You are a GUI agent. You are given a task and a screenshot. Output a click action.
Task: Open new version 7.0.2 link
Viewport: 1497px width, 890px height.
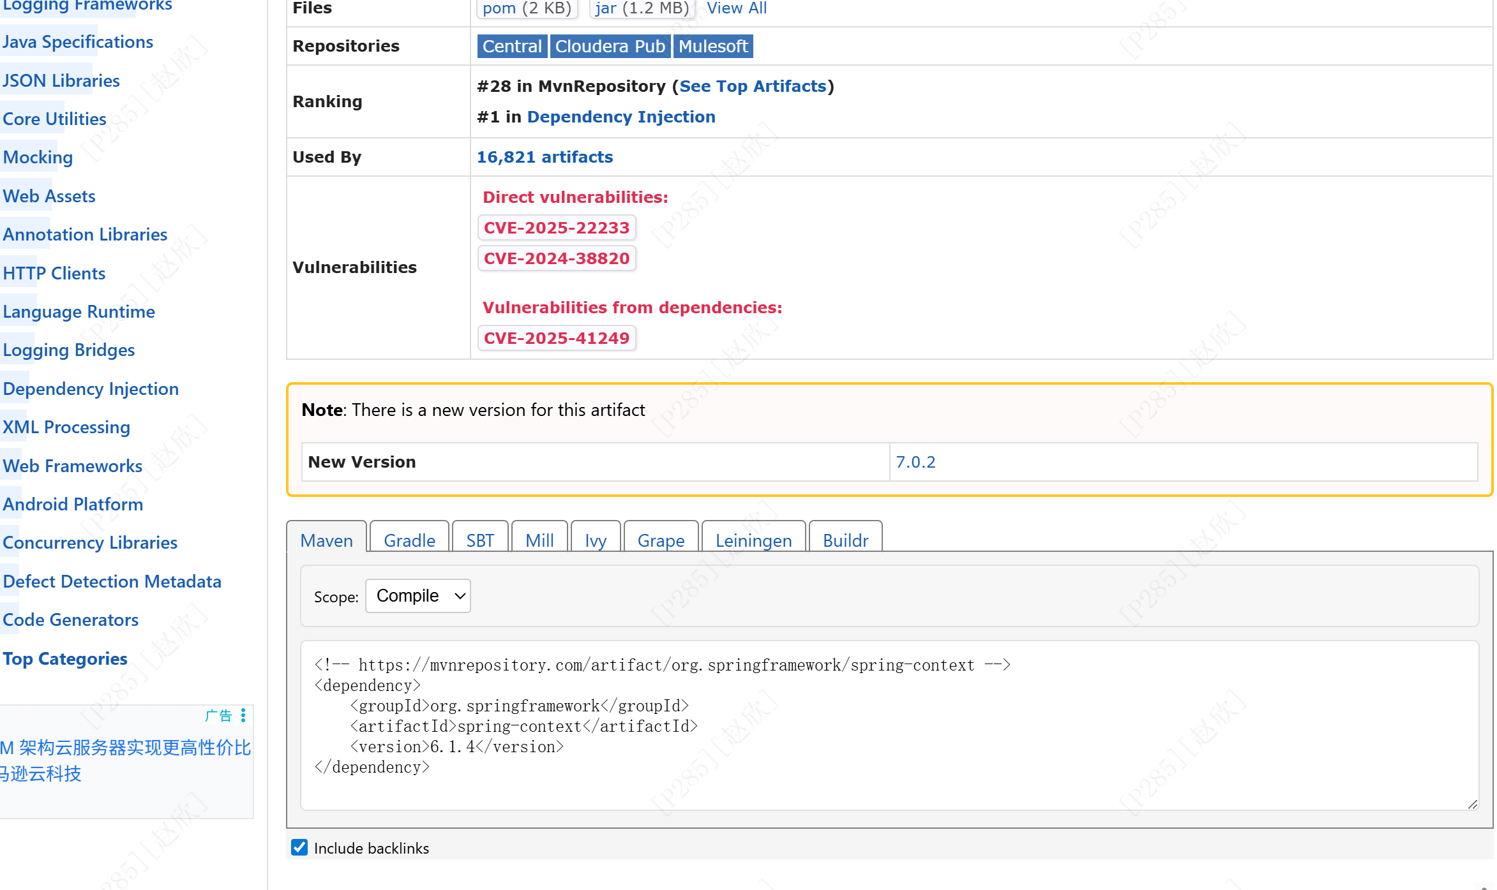(915, 462)
